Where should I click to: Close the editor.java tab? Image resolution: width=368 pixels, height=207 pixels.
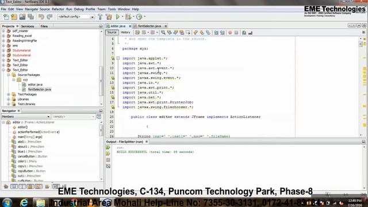click(x=130, y=26)
